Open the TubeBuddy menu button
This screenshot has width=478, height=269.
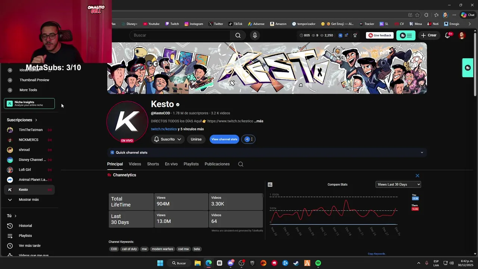click(406, 35)
